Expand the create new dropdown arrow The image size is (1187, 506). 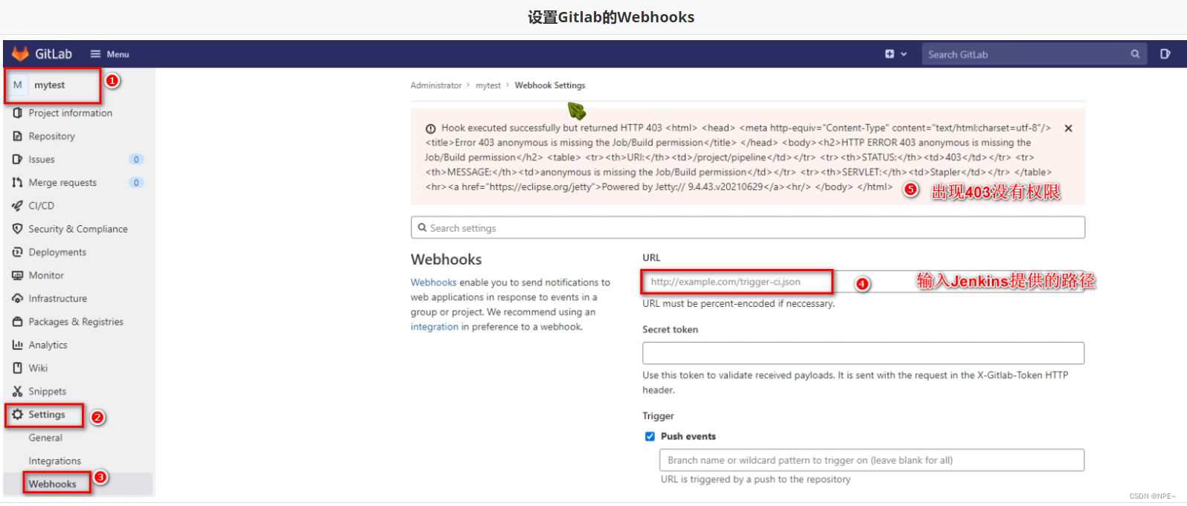(904, 54)
